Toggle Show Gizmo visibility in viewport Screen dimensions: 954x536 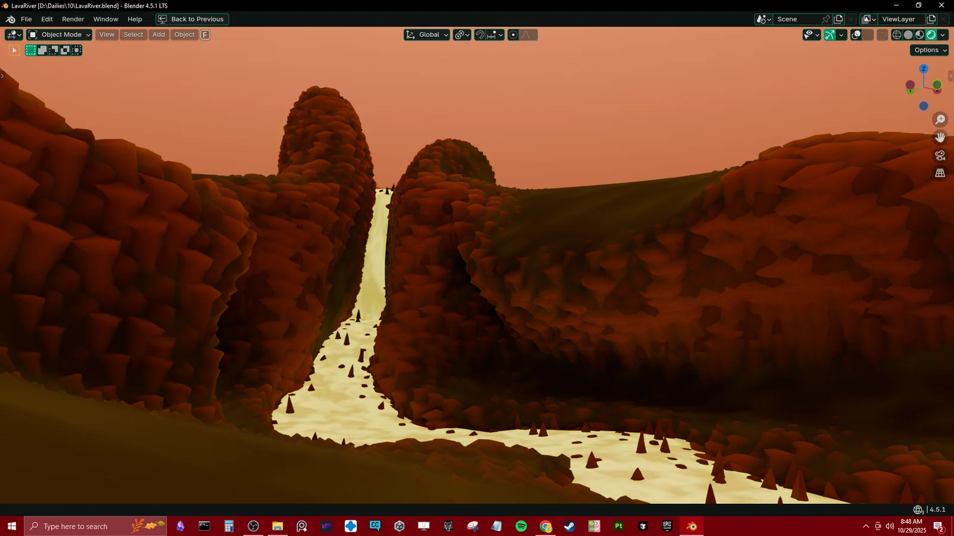[829, 35]
